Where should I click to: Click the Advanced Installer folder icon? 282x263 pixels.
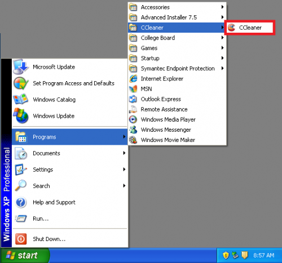(133, 17)
